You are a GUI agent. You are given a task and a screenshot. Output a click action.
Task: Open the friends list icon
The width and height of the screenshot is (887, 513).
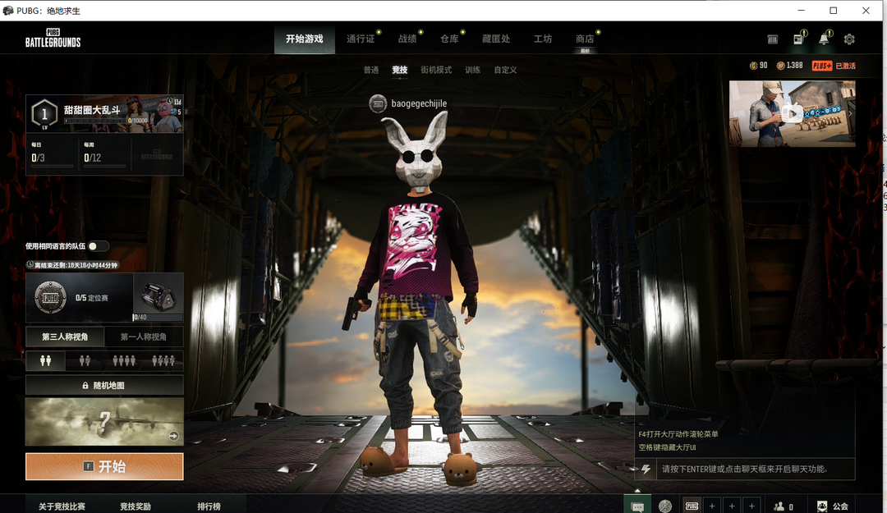pyautogui.click(x=779, y=506)
